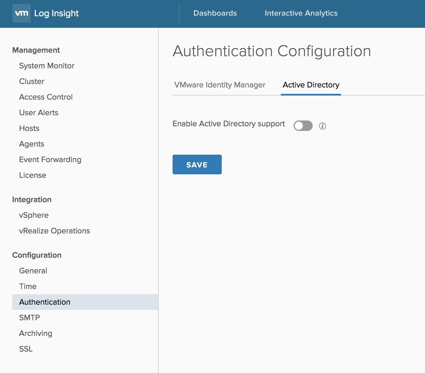Image resolution: width=425 pixels, height=373 pixels.
Task: Select vRealize Operations integration
Action: point(54,231)
